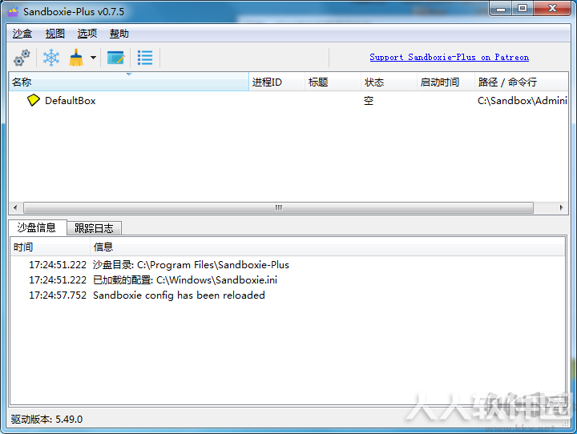
Task: Select log entry Sandboxie config has been reloaded
Action: pos(288,295)
